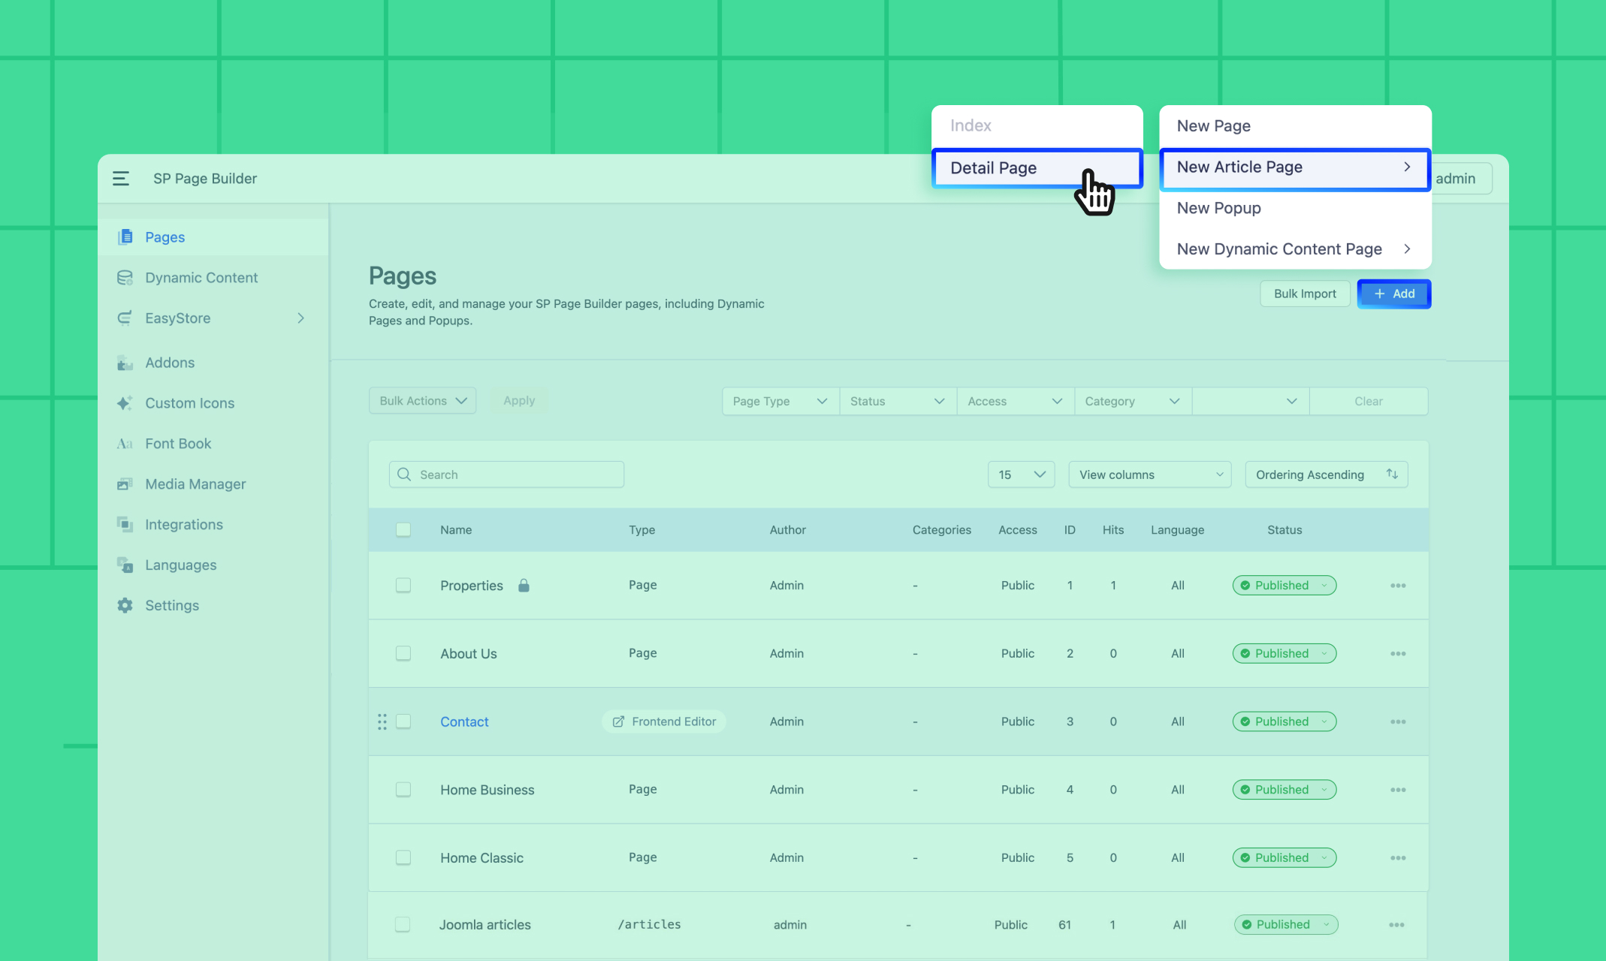Open the Bulk Actions dropdown
Screen dimensions: 1606x961
422,401
